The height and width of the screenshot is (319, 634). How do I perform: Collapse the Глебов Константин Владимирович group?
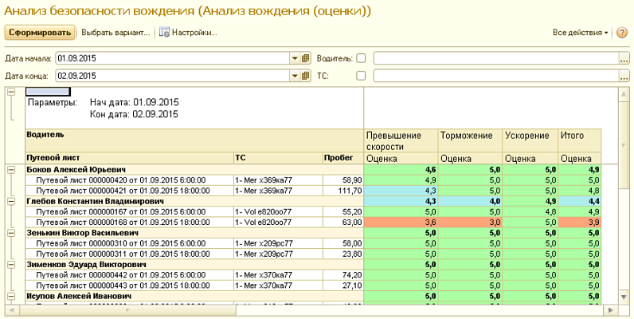(11, 202)
